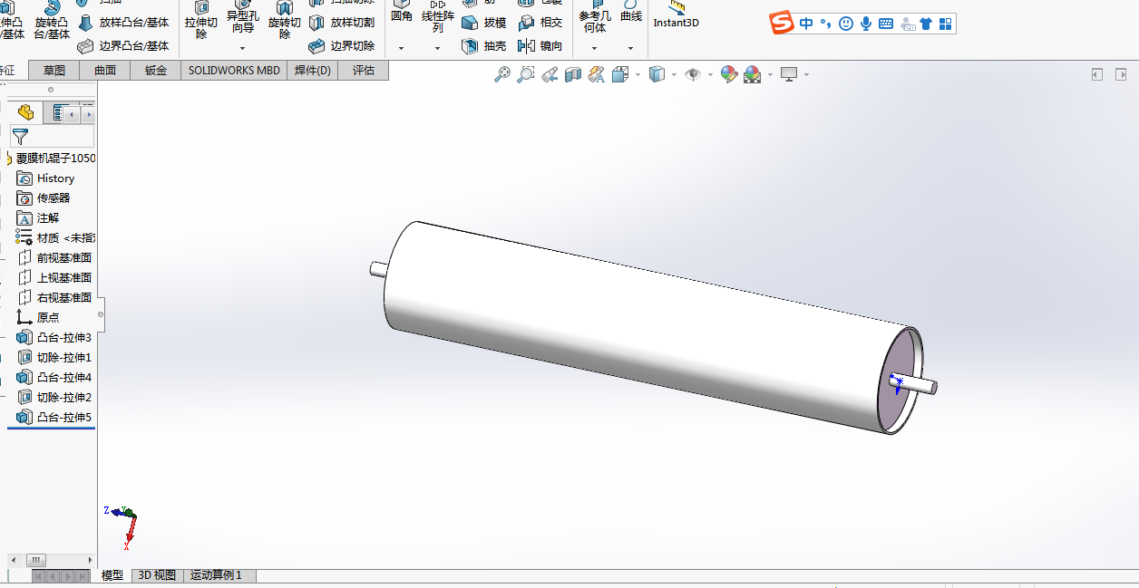This screenshot has height=588, width=1139.
Task: Select the 旋转凸台/基体 revolve boss tool
Action: click(x=52, y=20)
